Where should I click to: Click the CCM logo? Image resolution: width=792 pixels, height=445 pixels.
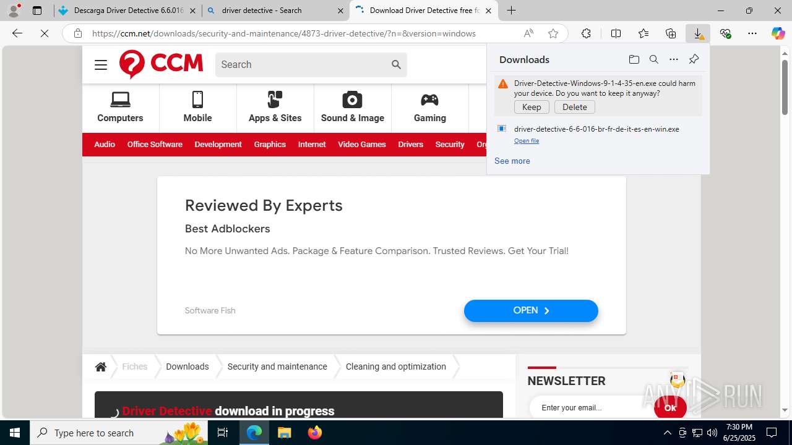pos(161,64)
